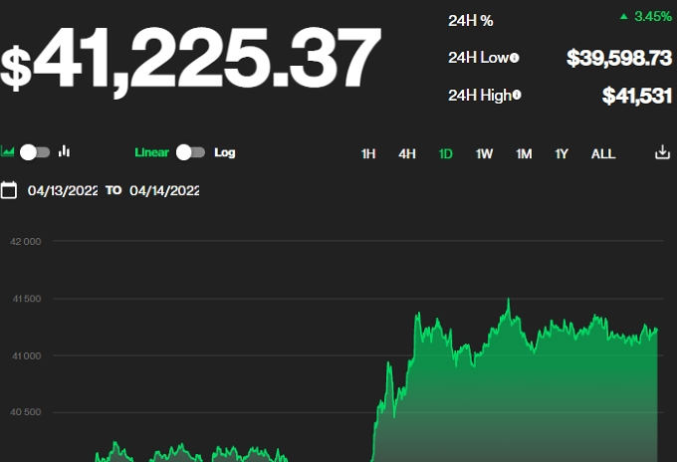The image size is (677, 462).
Task: Open the calendar date picker icon
Action: click(x=9, y=190)
